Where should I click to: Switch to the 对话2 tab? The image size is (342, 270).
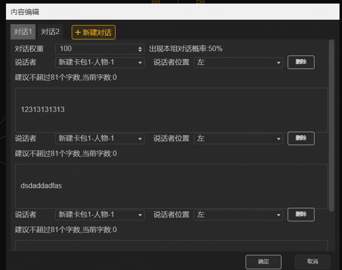[50, 32]
